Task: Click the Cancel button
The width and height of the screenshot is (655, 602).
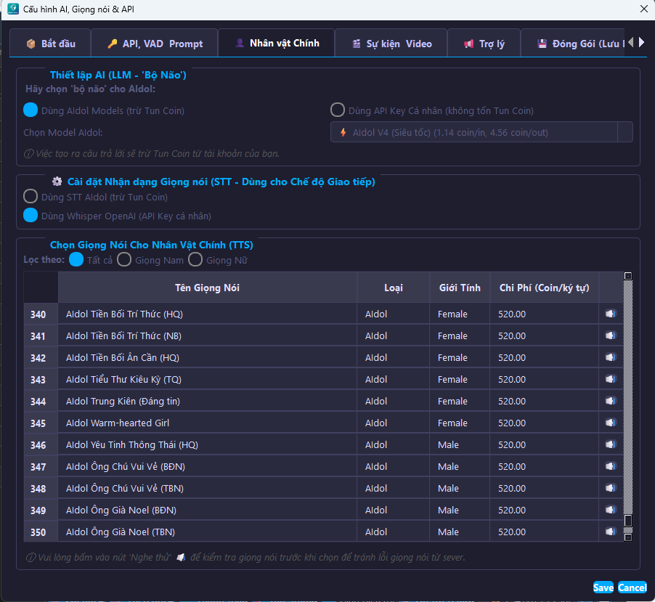Action: [632, 587]
